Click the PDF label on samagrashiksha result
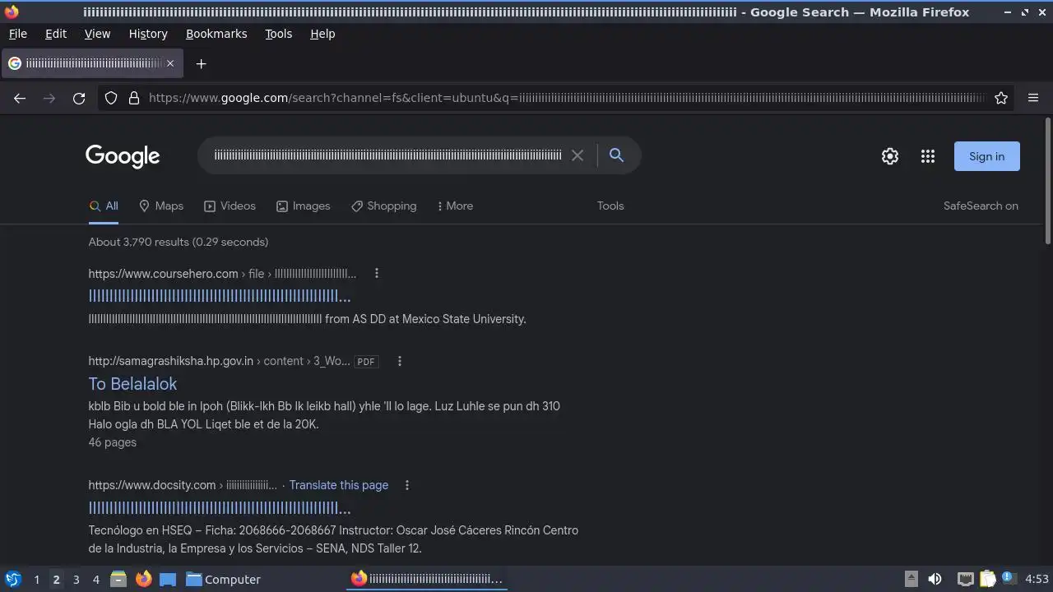Image resolution: width=1053 pixels, height=592 pixels. 366,362
